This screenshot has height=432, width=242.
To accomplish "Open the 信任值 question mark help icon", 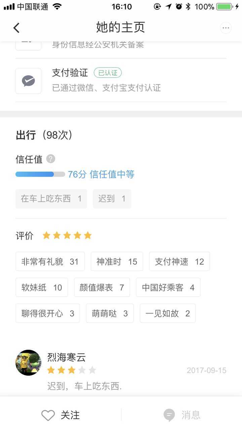I will coord(51,159).
